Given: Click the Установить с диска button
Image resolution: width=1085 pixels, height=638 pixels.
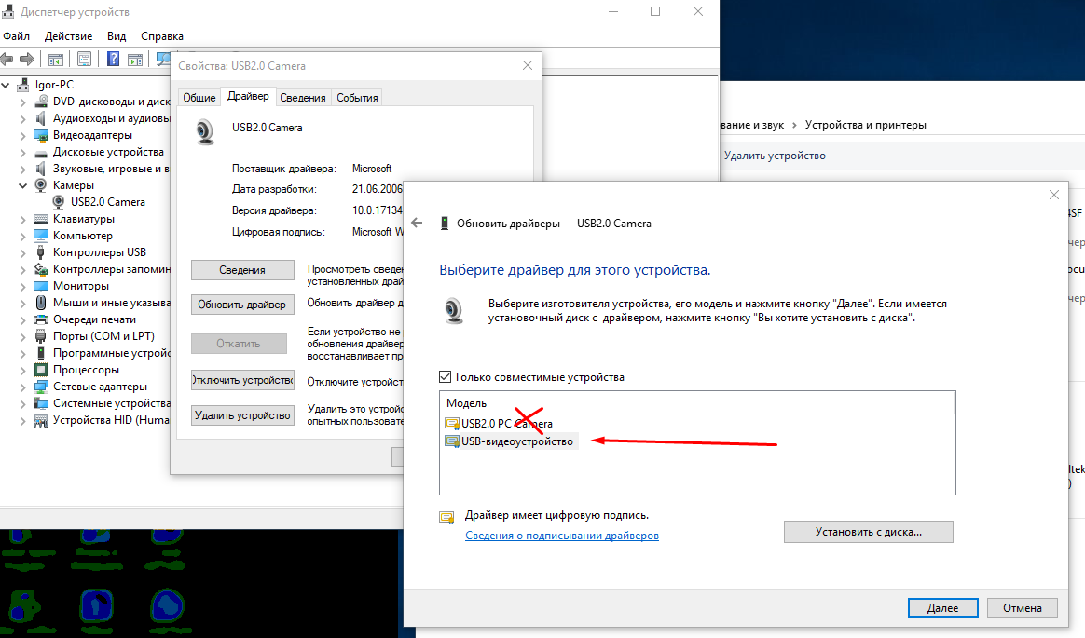Looking at the screenshot, I should [869, 532].
